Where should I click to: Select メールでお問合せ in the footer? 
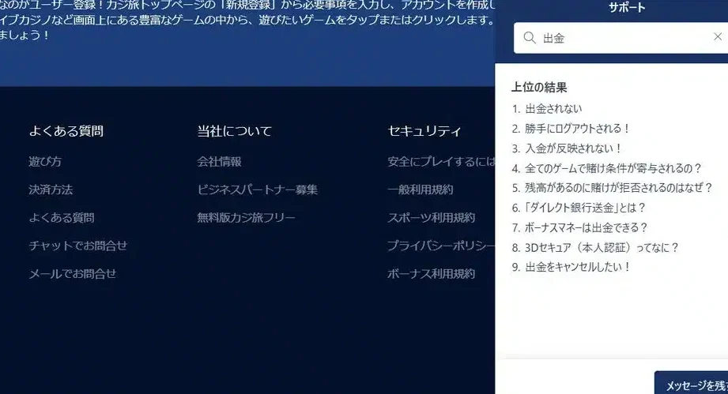(72, 274)
